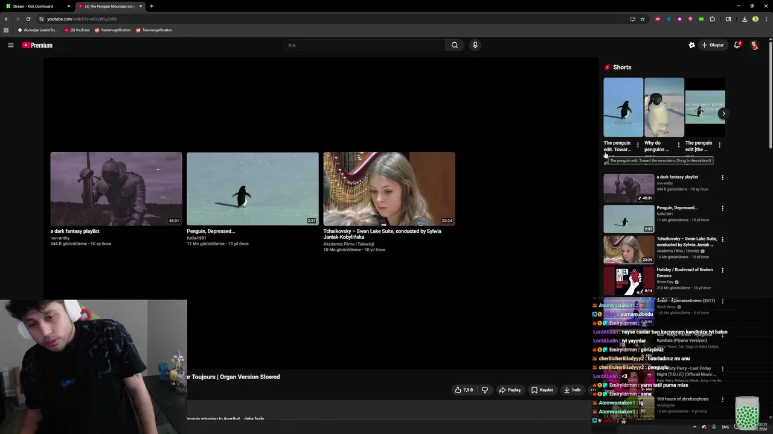Screen dimensions: 773x434
Task: Open options for third penguin edit short
Action: coord(719,145)
